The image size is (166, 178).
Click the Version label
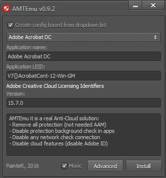point(16,94)
